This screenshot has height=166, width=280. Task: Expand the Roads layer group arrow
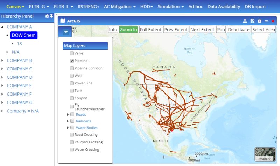(x=68, y=115)
